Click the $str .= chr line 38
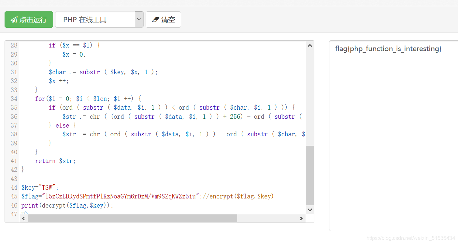Screen dimensions: 458x244 coord(184,134)
